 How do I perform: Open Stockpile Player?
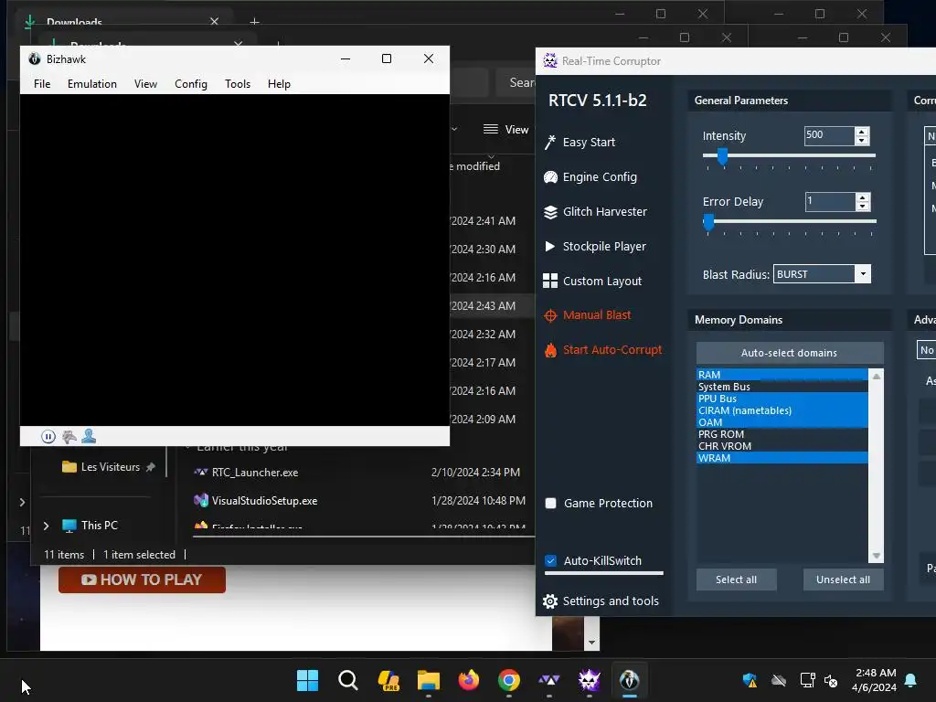tap(594, 246)
